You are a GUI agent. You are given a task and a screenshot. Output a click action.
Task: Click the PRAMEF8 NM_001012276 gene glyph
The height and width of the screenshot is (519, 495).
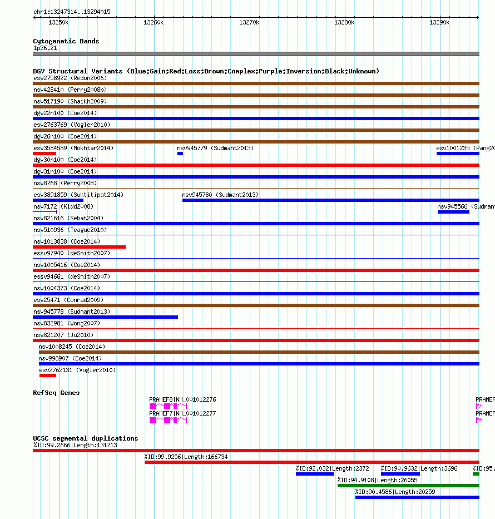(168, 406)
